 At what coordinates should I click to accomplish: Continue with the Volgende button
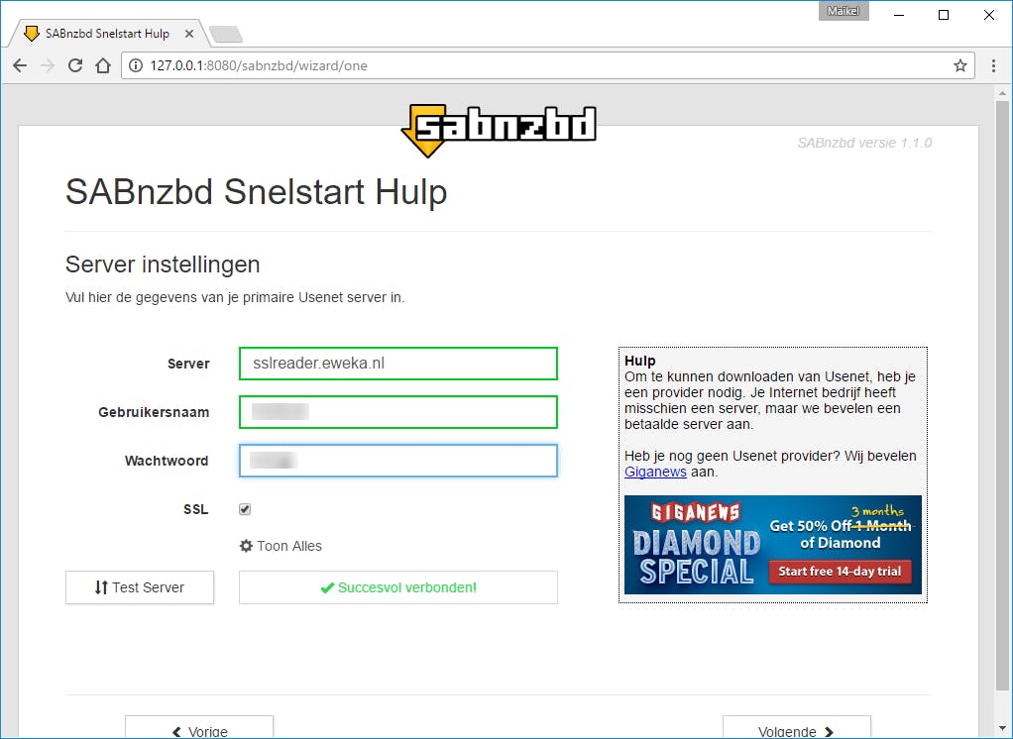click(797, 727)
